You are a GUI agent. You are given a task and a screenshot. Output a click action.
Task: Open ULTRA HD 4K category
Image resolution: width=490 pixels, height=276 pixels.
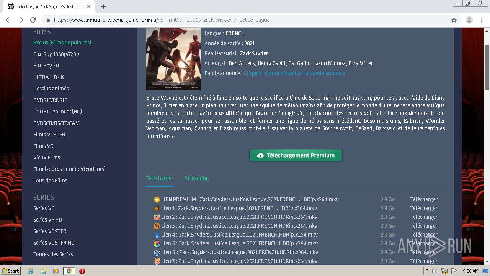[49, 77]
